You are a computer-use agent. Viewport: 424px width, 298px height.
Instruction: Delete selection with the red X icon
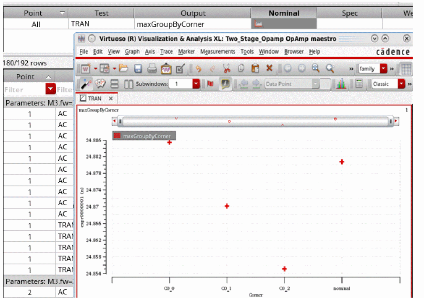(269, 68)
